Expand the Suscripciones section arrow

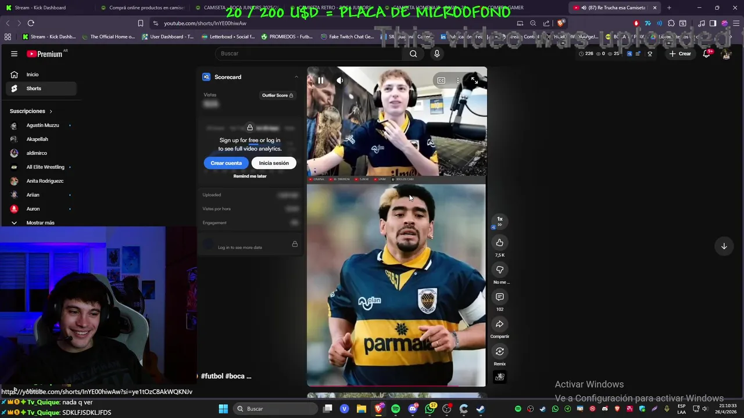tap(51, 111)
